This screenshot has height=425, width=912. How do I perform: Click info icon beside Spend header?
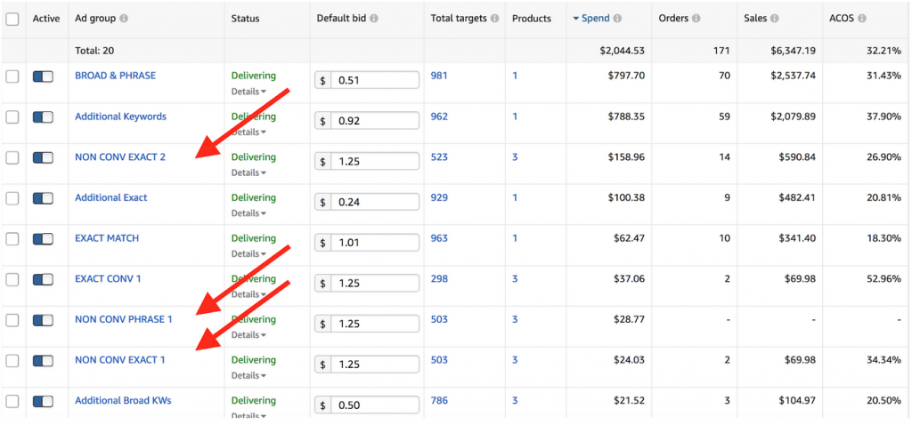click(x=617, y=19)
